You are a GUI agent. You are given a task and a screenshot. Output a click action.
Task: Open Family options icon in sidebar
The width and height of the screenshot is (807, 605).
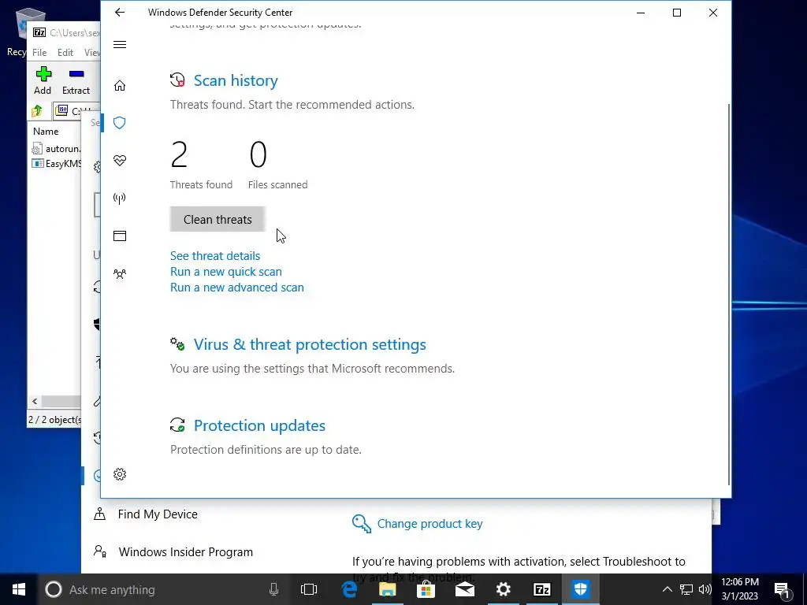(120, 273)
